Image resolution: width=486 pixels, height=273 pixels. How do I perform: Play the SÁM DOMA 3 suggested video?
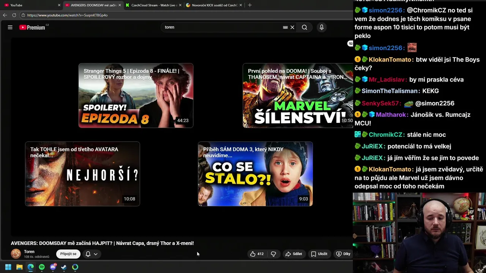tap(255, 174)
